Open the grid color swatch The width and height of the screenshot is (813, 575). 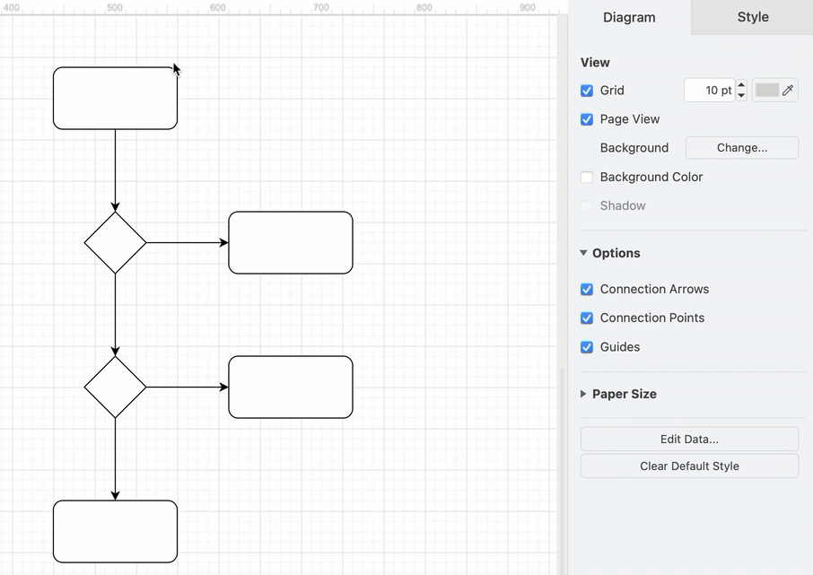[767, 91]
